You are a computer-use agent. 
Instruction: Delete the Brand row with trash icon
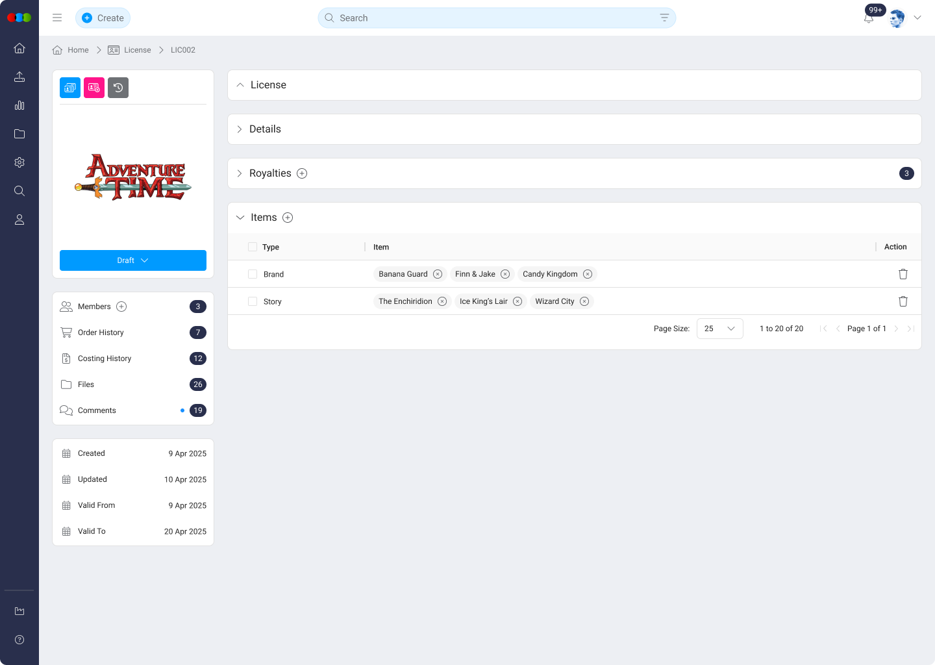click(x=903, y=274)
